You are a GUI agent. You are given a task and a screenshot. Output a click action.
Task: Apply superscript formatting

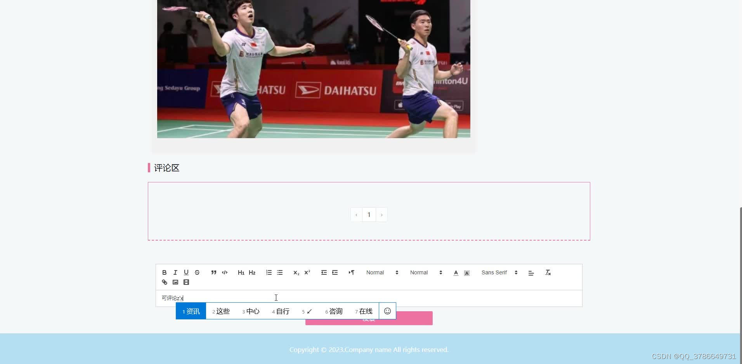307,272
